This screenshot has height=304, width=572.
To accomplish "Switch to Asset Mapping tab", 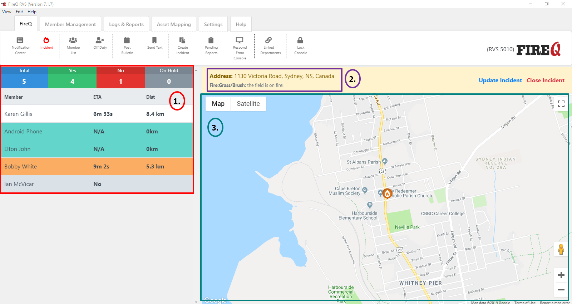I will pyautogui.click(x=174, y=24).
